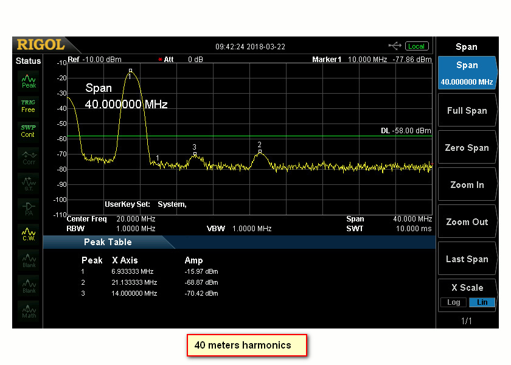
Task: Click the Center Freq 20.000 MHz value
Action: [136, 219]
